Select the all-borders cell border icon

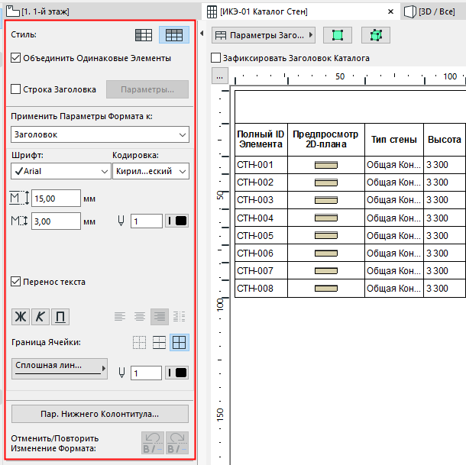[180, 343]
